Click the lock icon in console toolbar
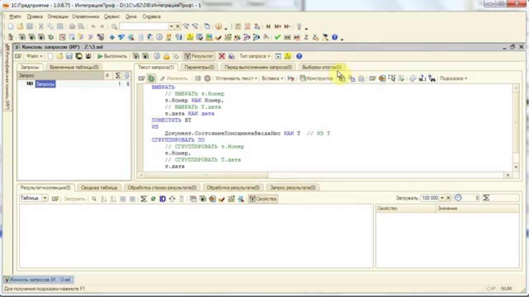This screenshot has width=529, height=297. tap(167, 56)
